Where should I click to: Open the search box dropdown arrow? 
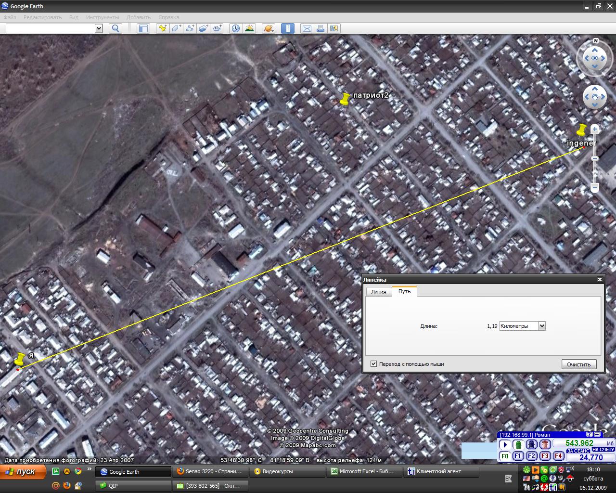(99, 28)
